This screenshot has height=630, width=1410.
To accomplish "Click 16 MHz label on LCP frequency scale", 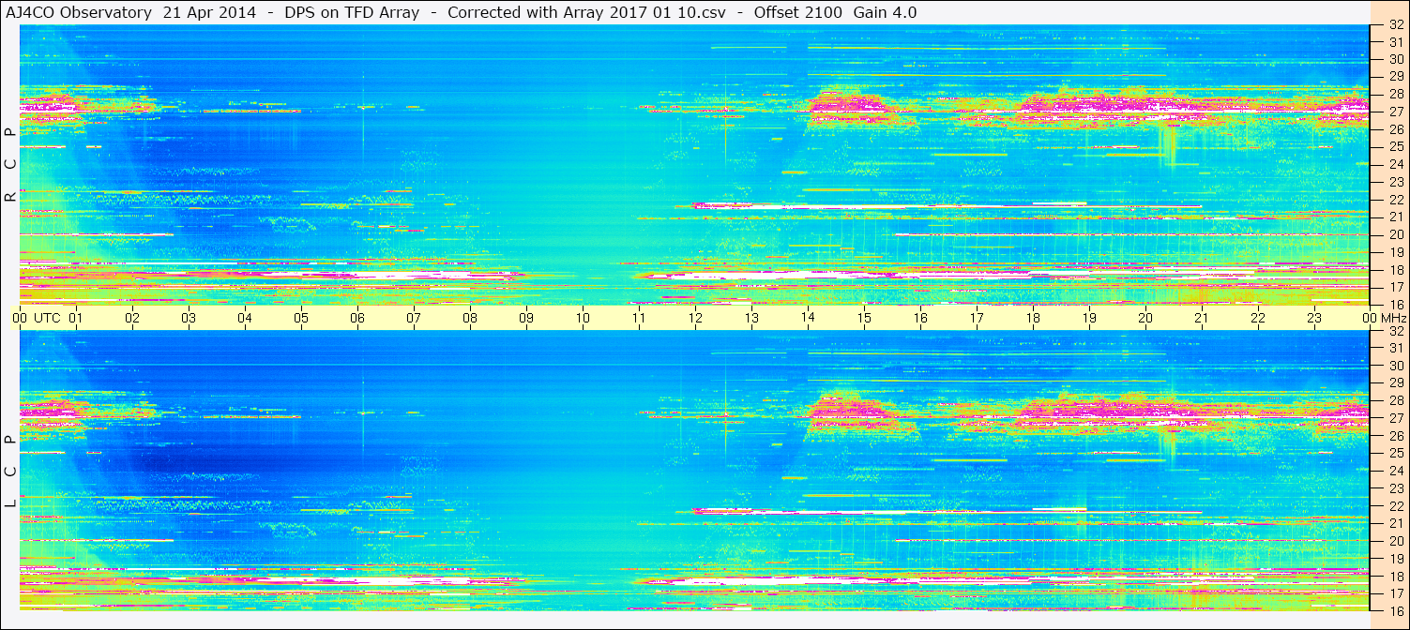I will [1395, 611].
